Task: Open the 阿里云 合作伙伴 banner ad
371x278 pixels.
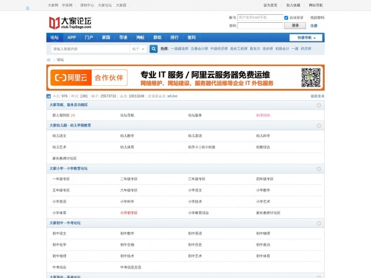Action: [185, 78]
